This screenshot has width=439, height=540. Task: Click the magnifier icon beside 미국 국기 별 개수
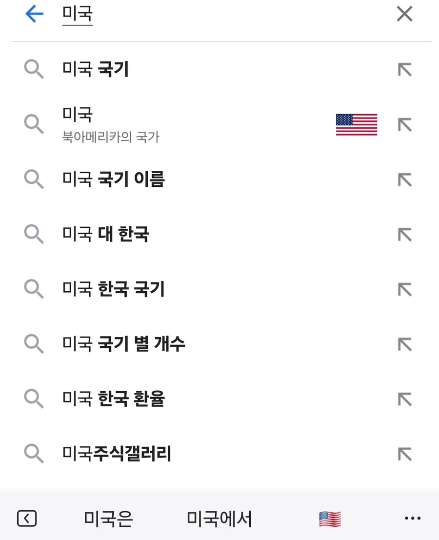[34, 344]
